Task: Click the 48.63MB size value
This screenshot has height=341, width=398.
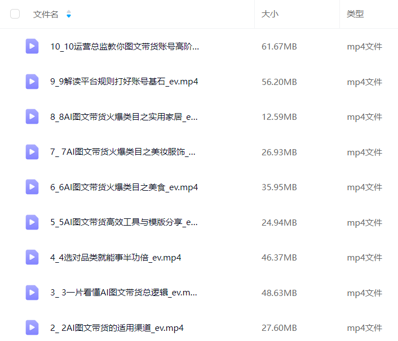Action: 279,293
